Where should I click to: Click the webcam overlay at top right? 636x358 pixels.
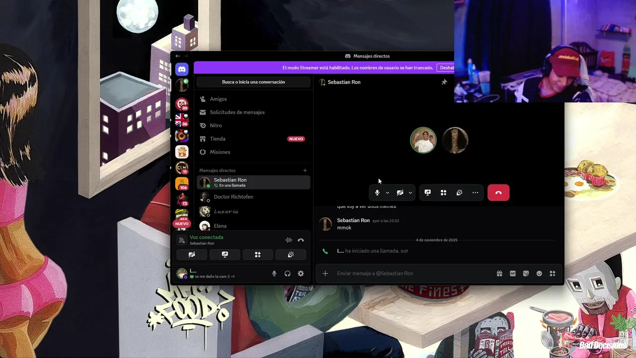coord(545,51)
